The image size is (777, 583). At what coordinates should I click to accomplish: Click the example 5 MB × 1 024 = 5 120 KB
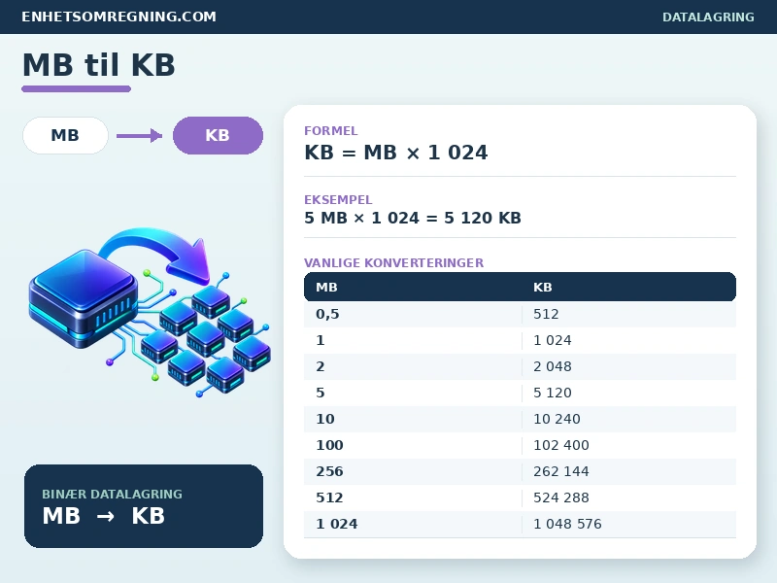[x=412, y=218]
